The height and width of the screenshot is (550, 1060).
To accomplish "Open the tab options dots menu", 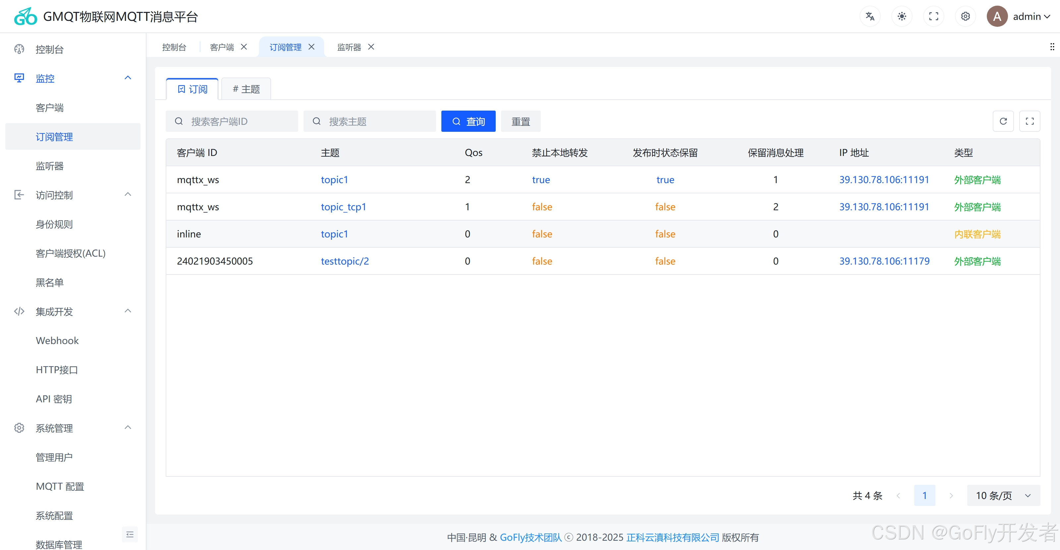I will (1052, 47).
